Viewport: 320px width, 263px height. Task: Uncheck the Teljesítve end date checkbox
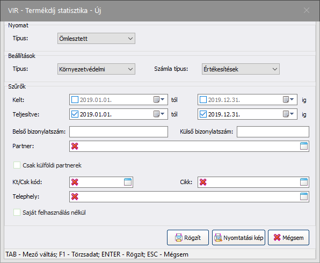(203, 114)
